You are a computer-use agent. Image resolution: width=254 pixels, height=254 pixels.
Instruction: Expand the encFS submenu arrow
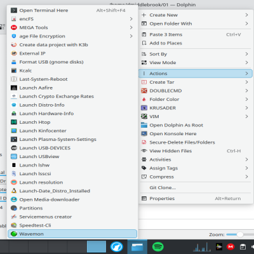coord(131,19)
